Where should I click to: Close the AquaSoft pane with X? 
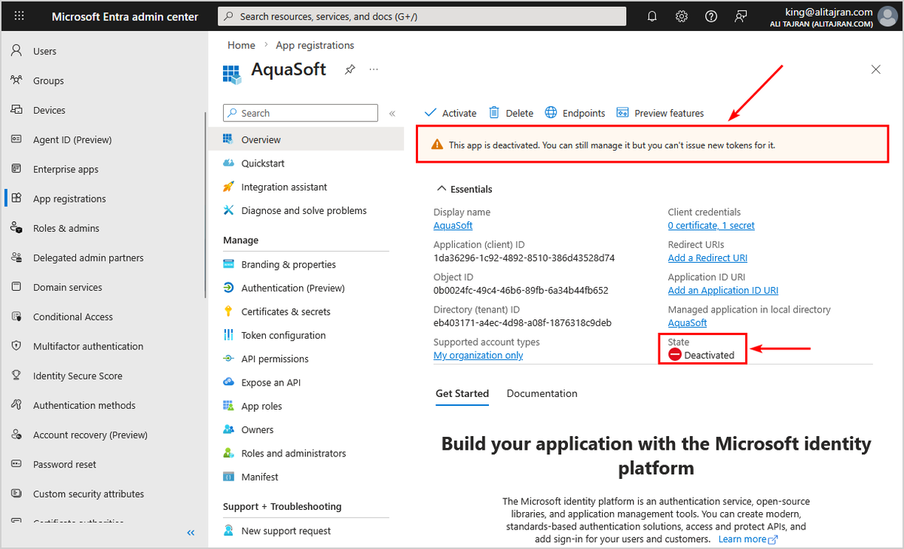point(875,69)
